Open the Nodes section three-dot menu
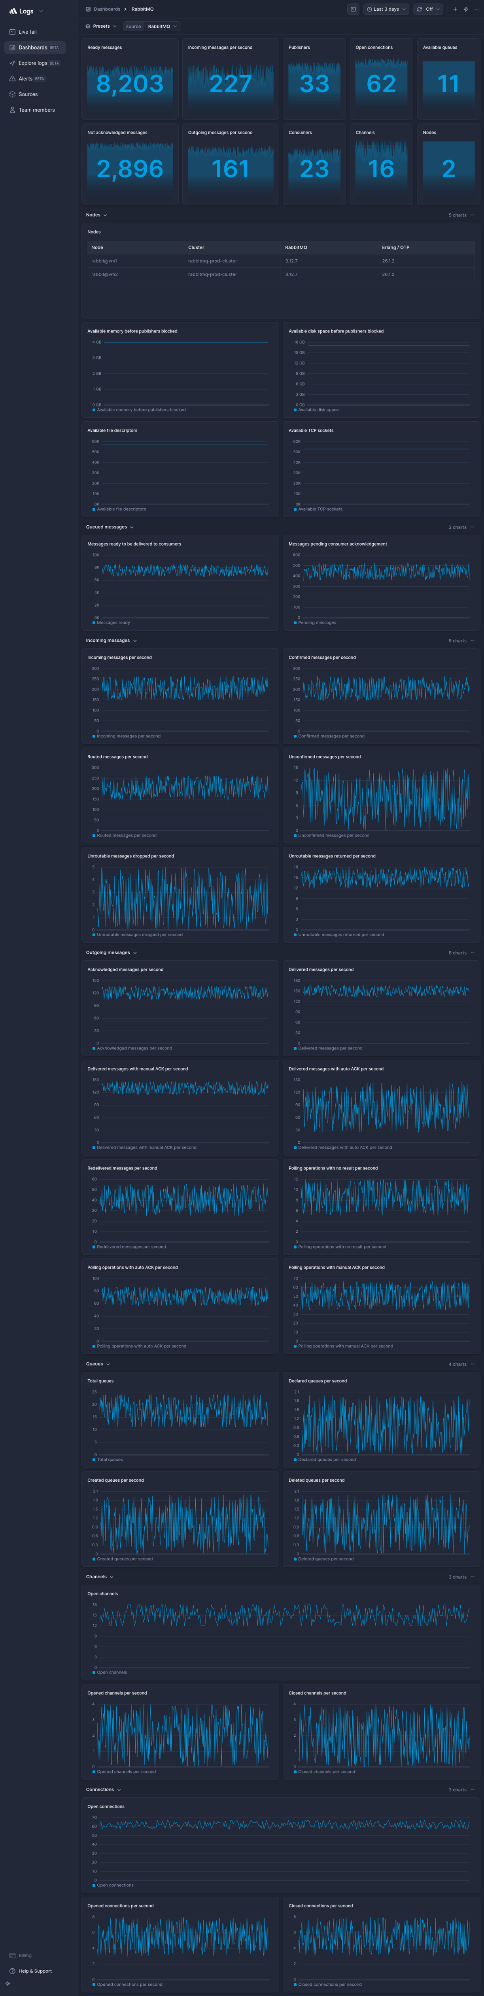Image resolution: width=484 pixels, height=1996 pixels. [473, 215]
